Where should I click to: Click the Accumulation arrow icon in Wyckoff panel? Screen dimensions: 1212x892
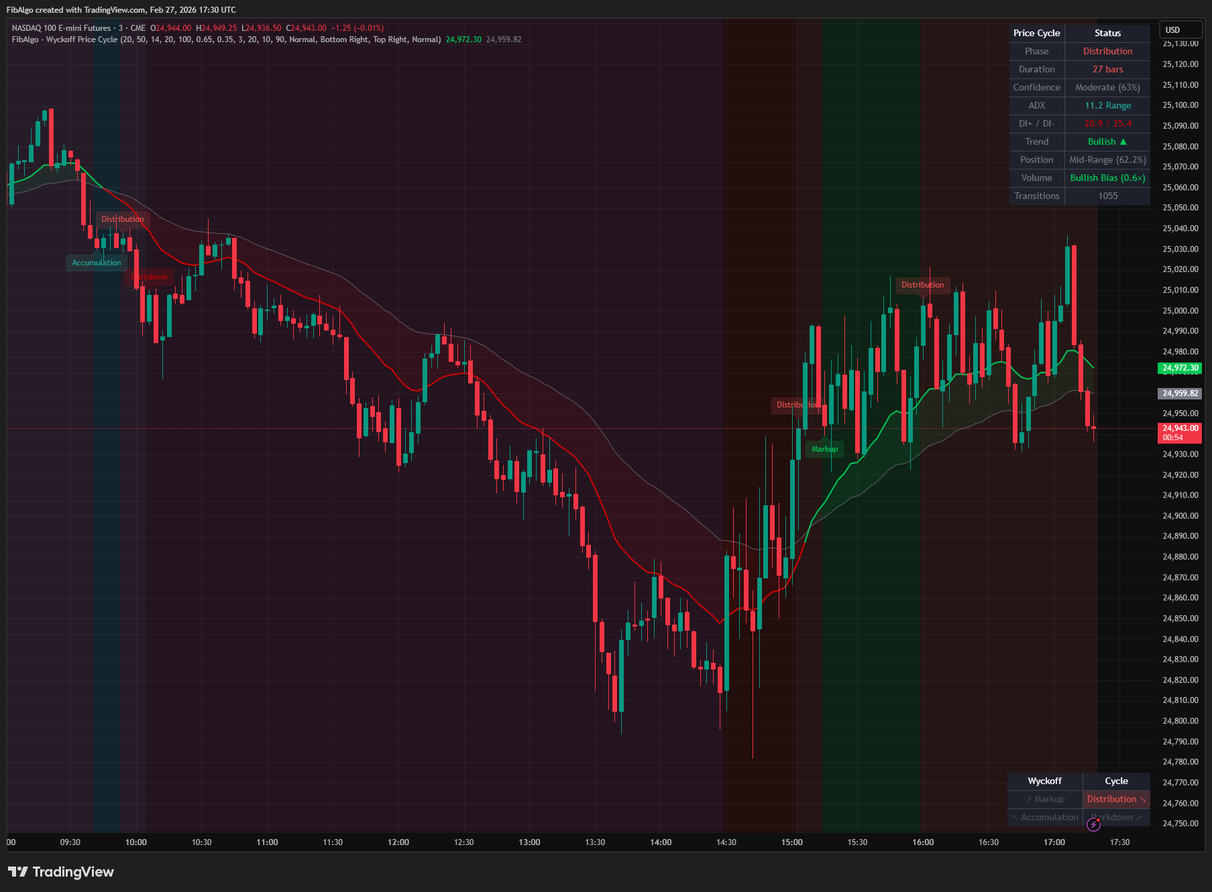click(x=1015, y=817)
